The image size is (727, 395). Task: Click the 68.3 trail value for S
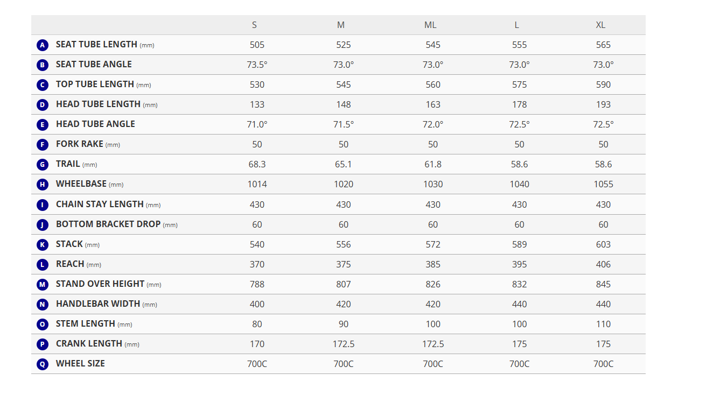pyautogui.click(x=257, y=164)
